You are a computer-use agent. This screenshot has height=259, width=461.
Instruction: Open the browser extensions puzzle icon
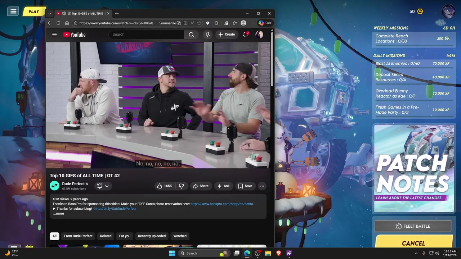[216, 23]
